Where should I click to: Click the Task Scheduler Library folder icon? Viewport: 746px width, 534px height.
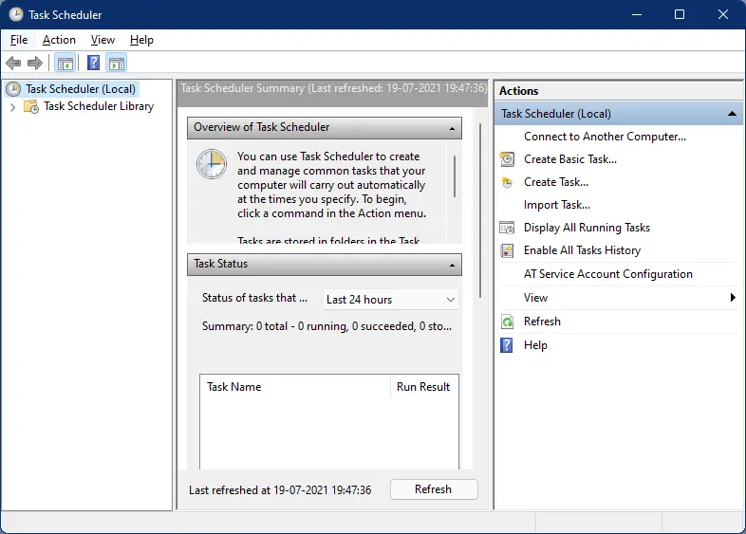point(31,106)
